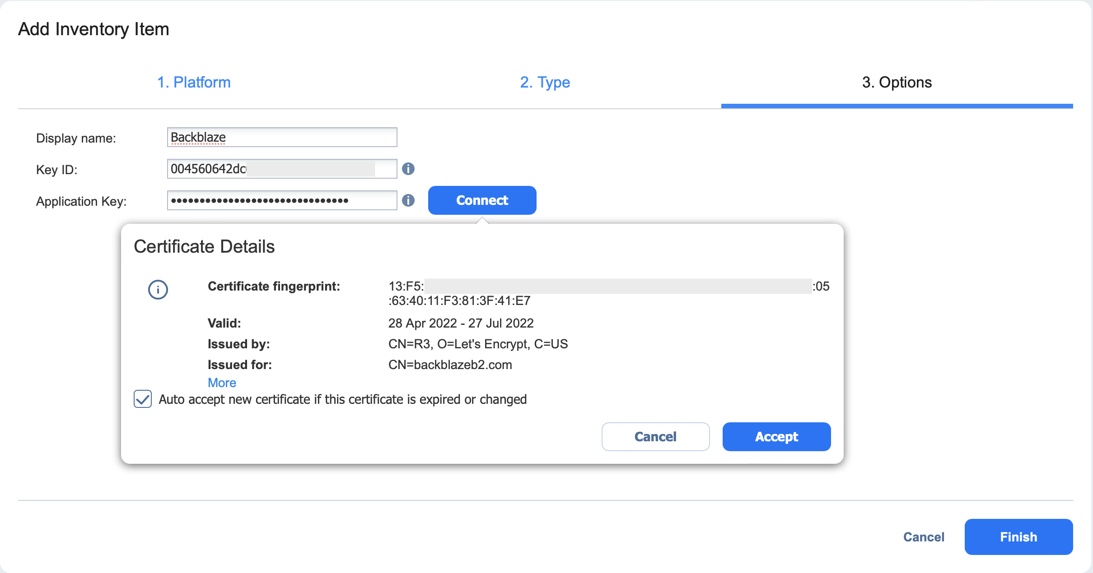Click the Display name input field

(282, 137)
